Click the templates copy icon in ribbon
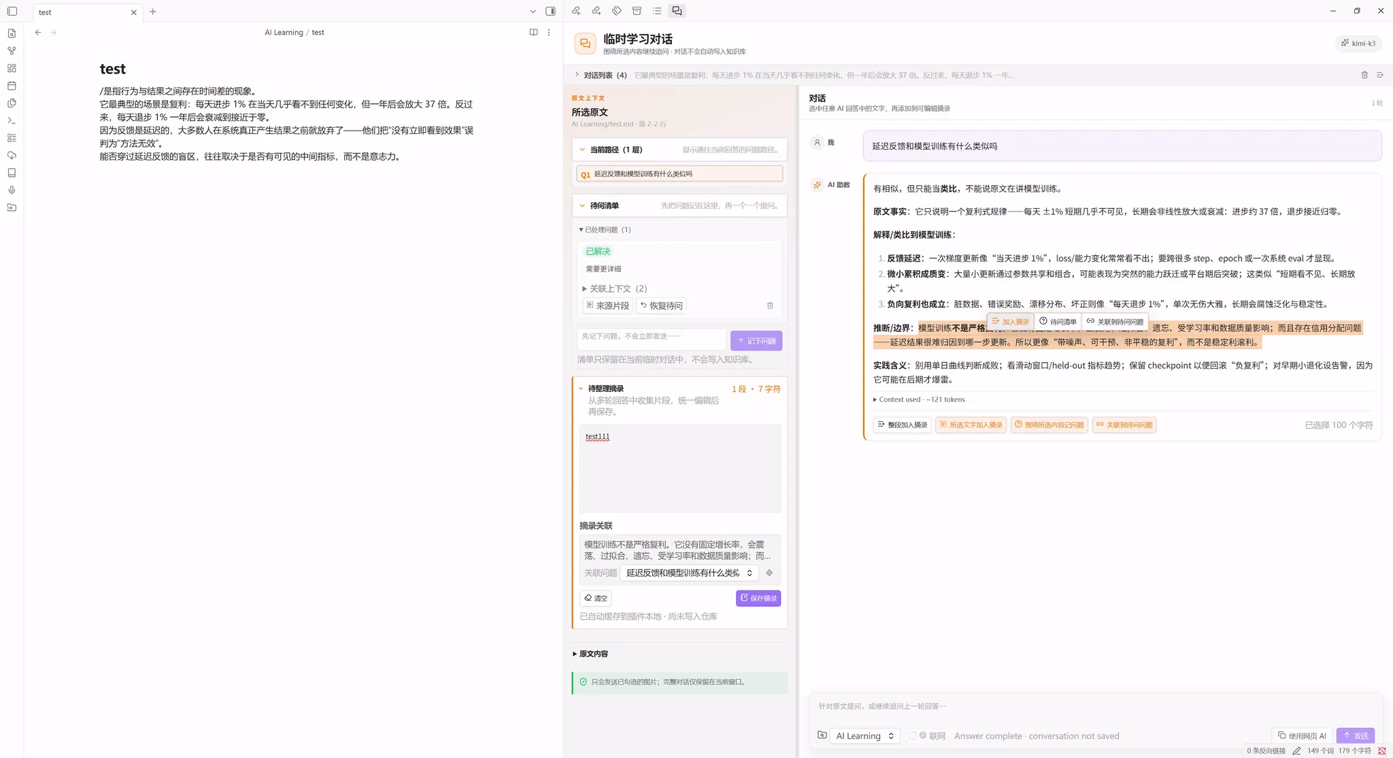1393x758 pixels. click(12, 103)
